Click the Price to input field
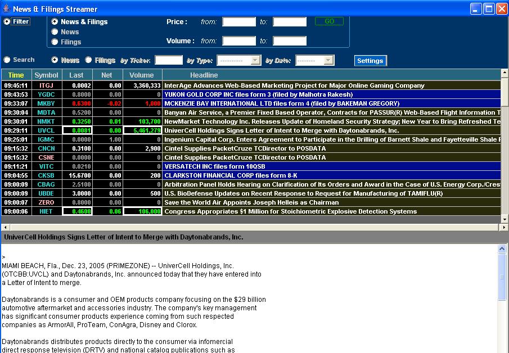Viewport: 509px width, 353px height. click(x=290, y=22)
